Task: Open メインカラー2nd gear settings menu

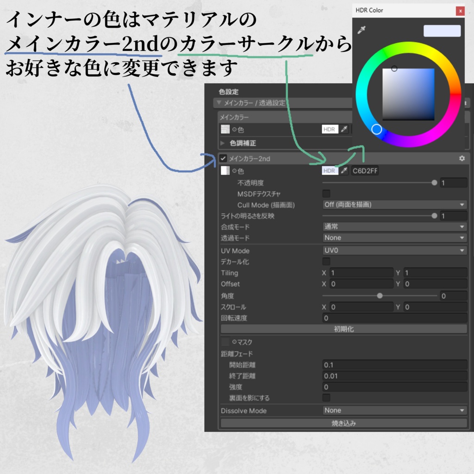Action: point(462,158)
